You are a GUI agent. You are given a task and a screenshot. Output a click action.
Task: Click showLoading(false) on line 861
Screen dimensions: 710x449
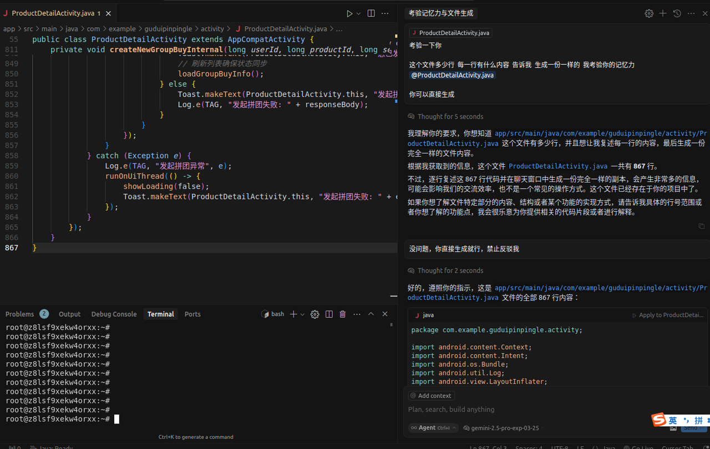tap(166, 186)
